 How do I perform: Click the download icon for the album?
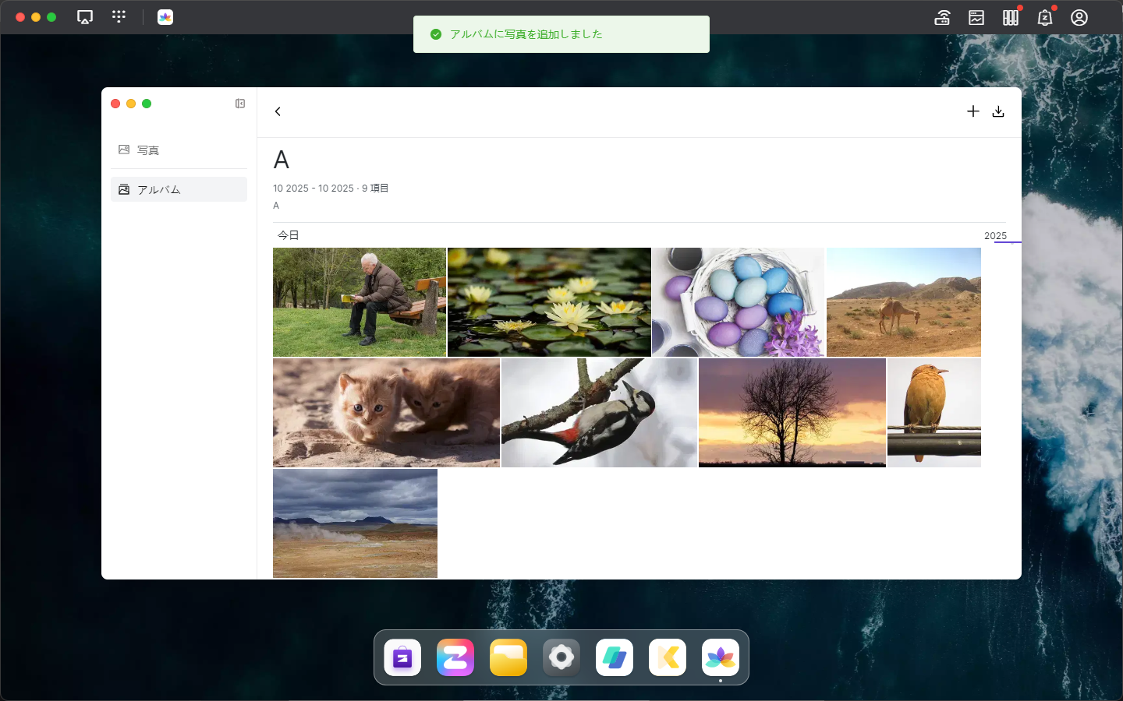tap(998, 111)
